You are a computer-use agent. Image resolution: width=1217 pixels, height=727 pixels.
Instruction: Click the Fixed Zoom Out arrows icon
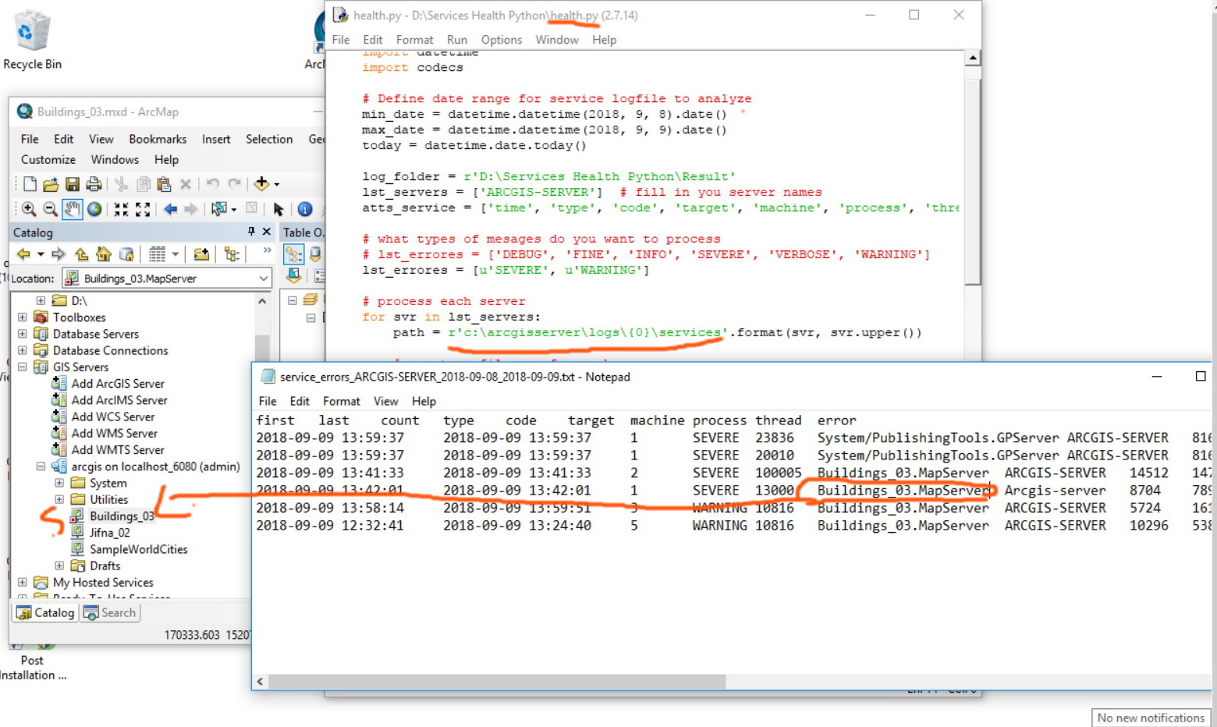coord(143,209)
